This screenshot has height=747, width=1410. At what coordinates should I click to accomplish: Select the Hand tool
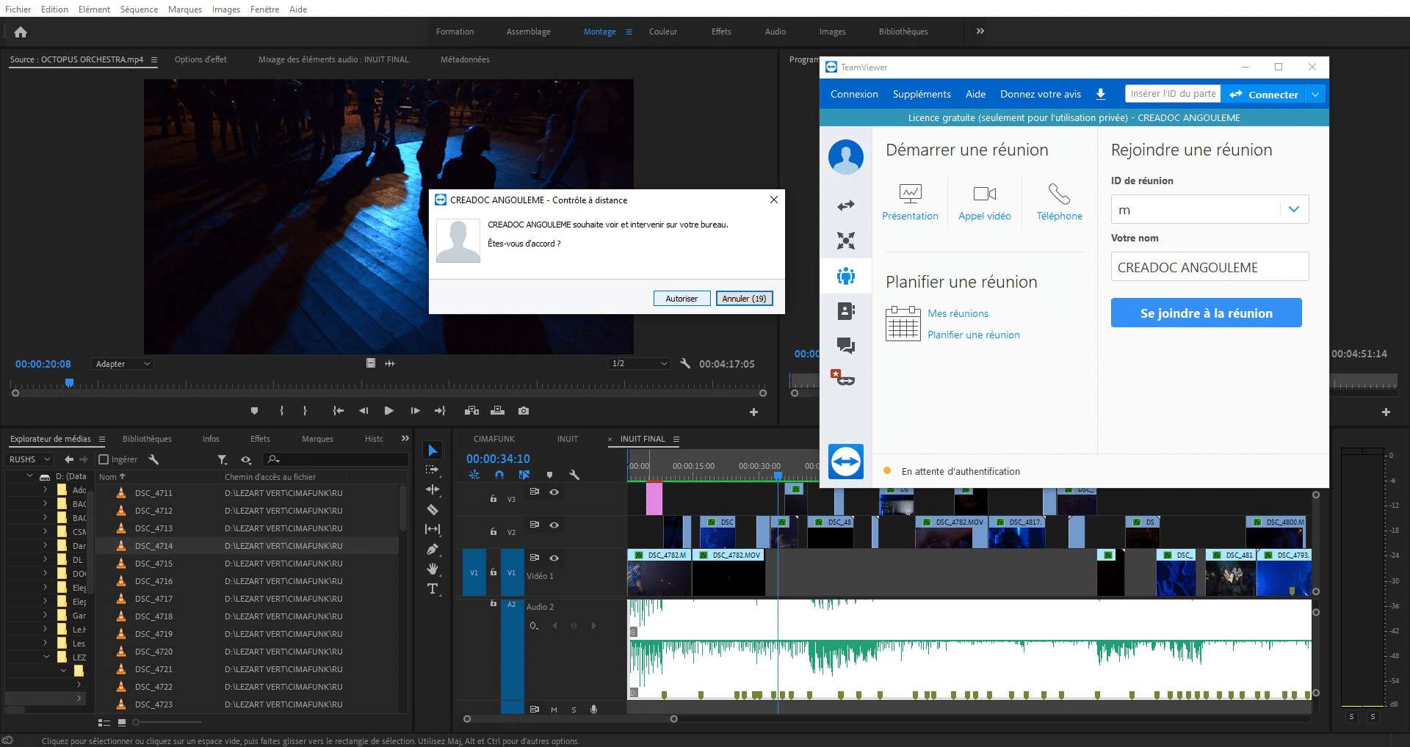pyautogui.click(x=433, y=569)
